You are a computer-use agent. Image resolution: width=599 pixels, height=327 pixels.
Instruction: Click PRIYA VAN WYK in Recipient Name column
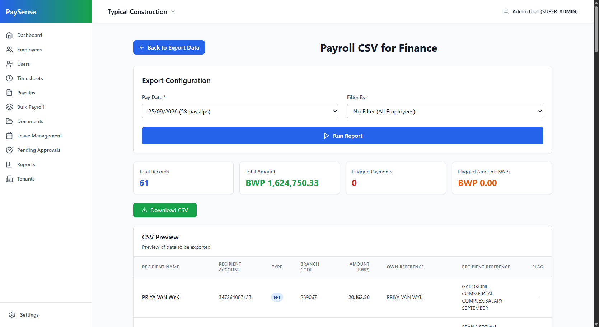160,297
